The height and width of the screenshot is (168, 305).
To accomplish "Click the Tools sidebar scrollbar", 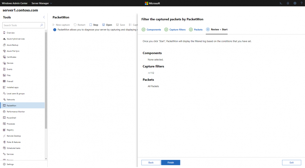I will click(x=46, y=80).
